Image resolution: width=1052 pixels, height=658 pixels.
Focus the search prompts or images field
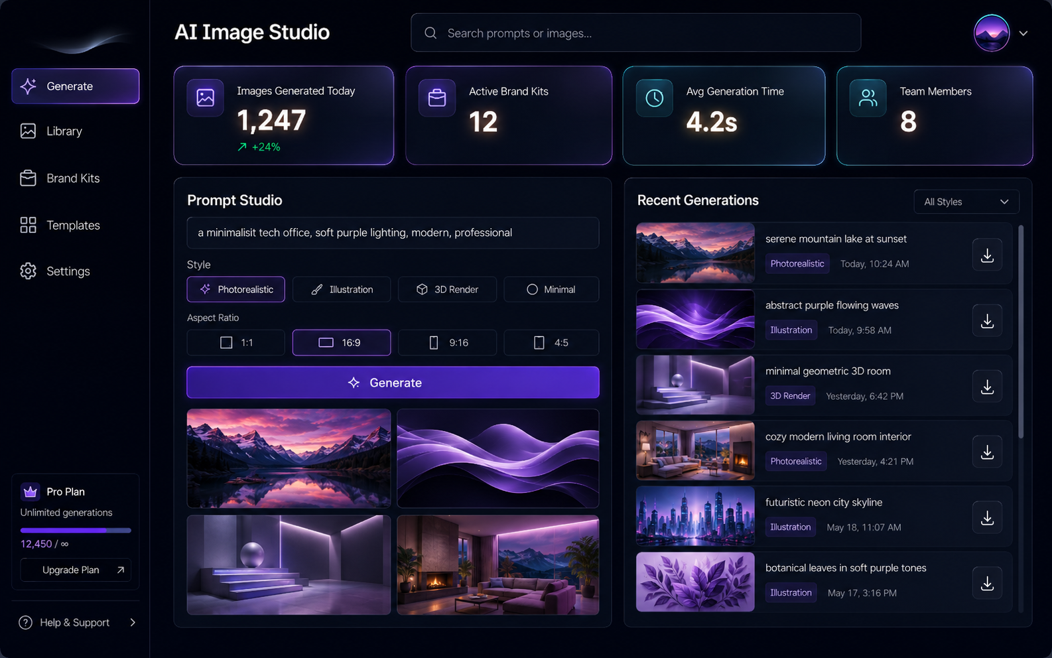point(635,33)
